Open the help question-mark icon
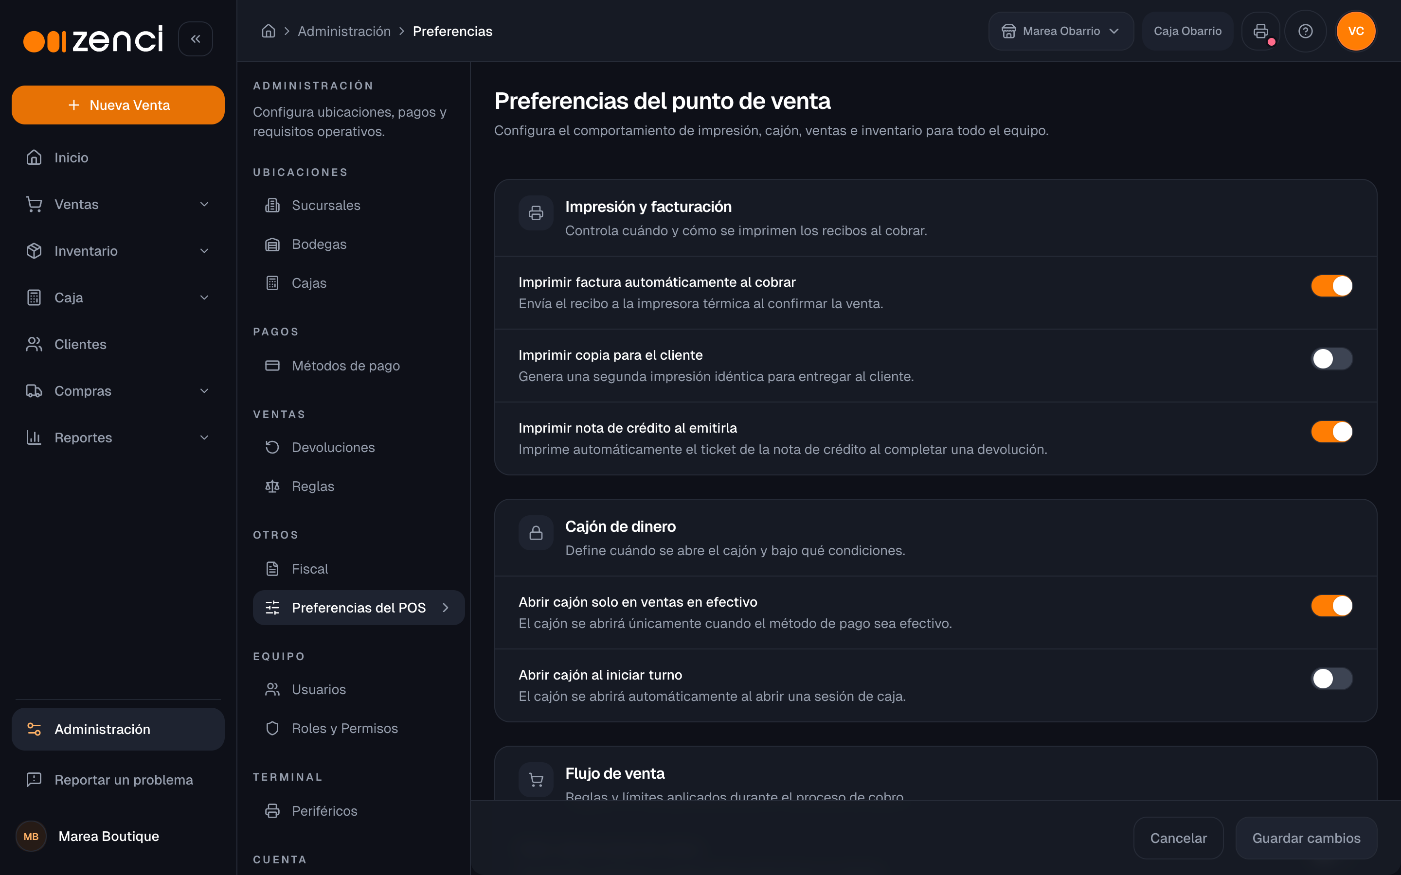This screenshot has width=1401, height=875. pos(1305,31)
